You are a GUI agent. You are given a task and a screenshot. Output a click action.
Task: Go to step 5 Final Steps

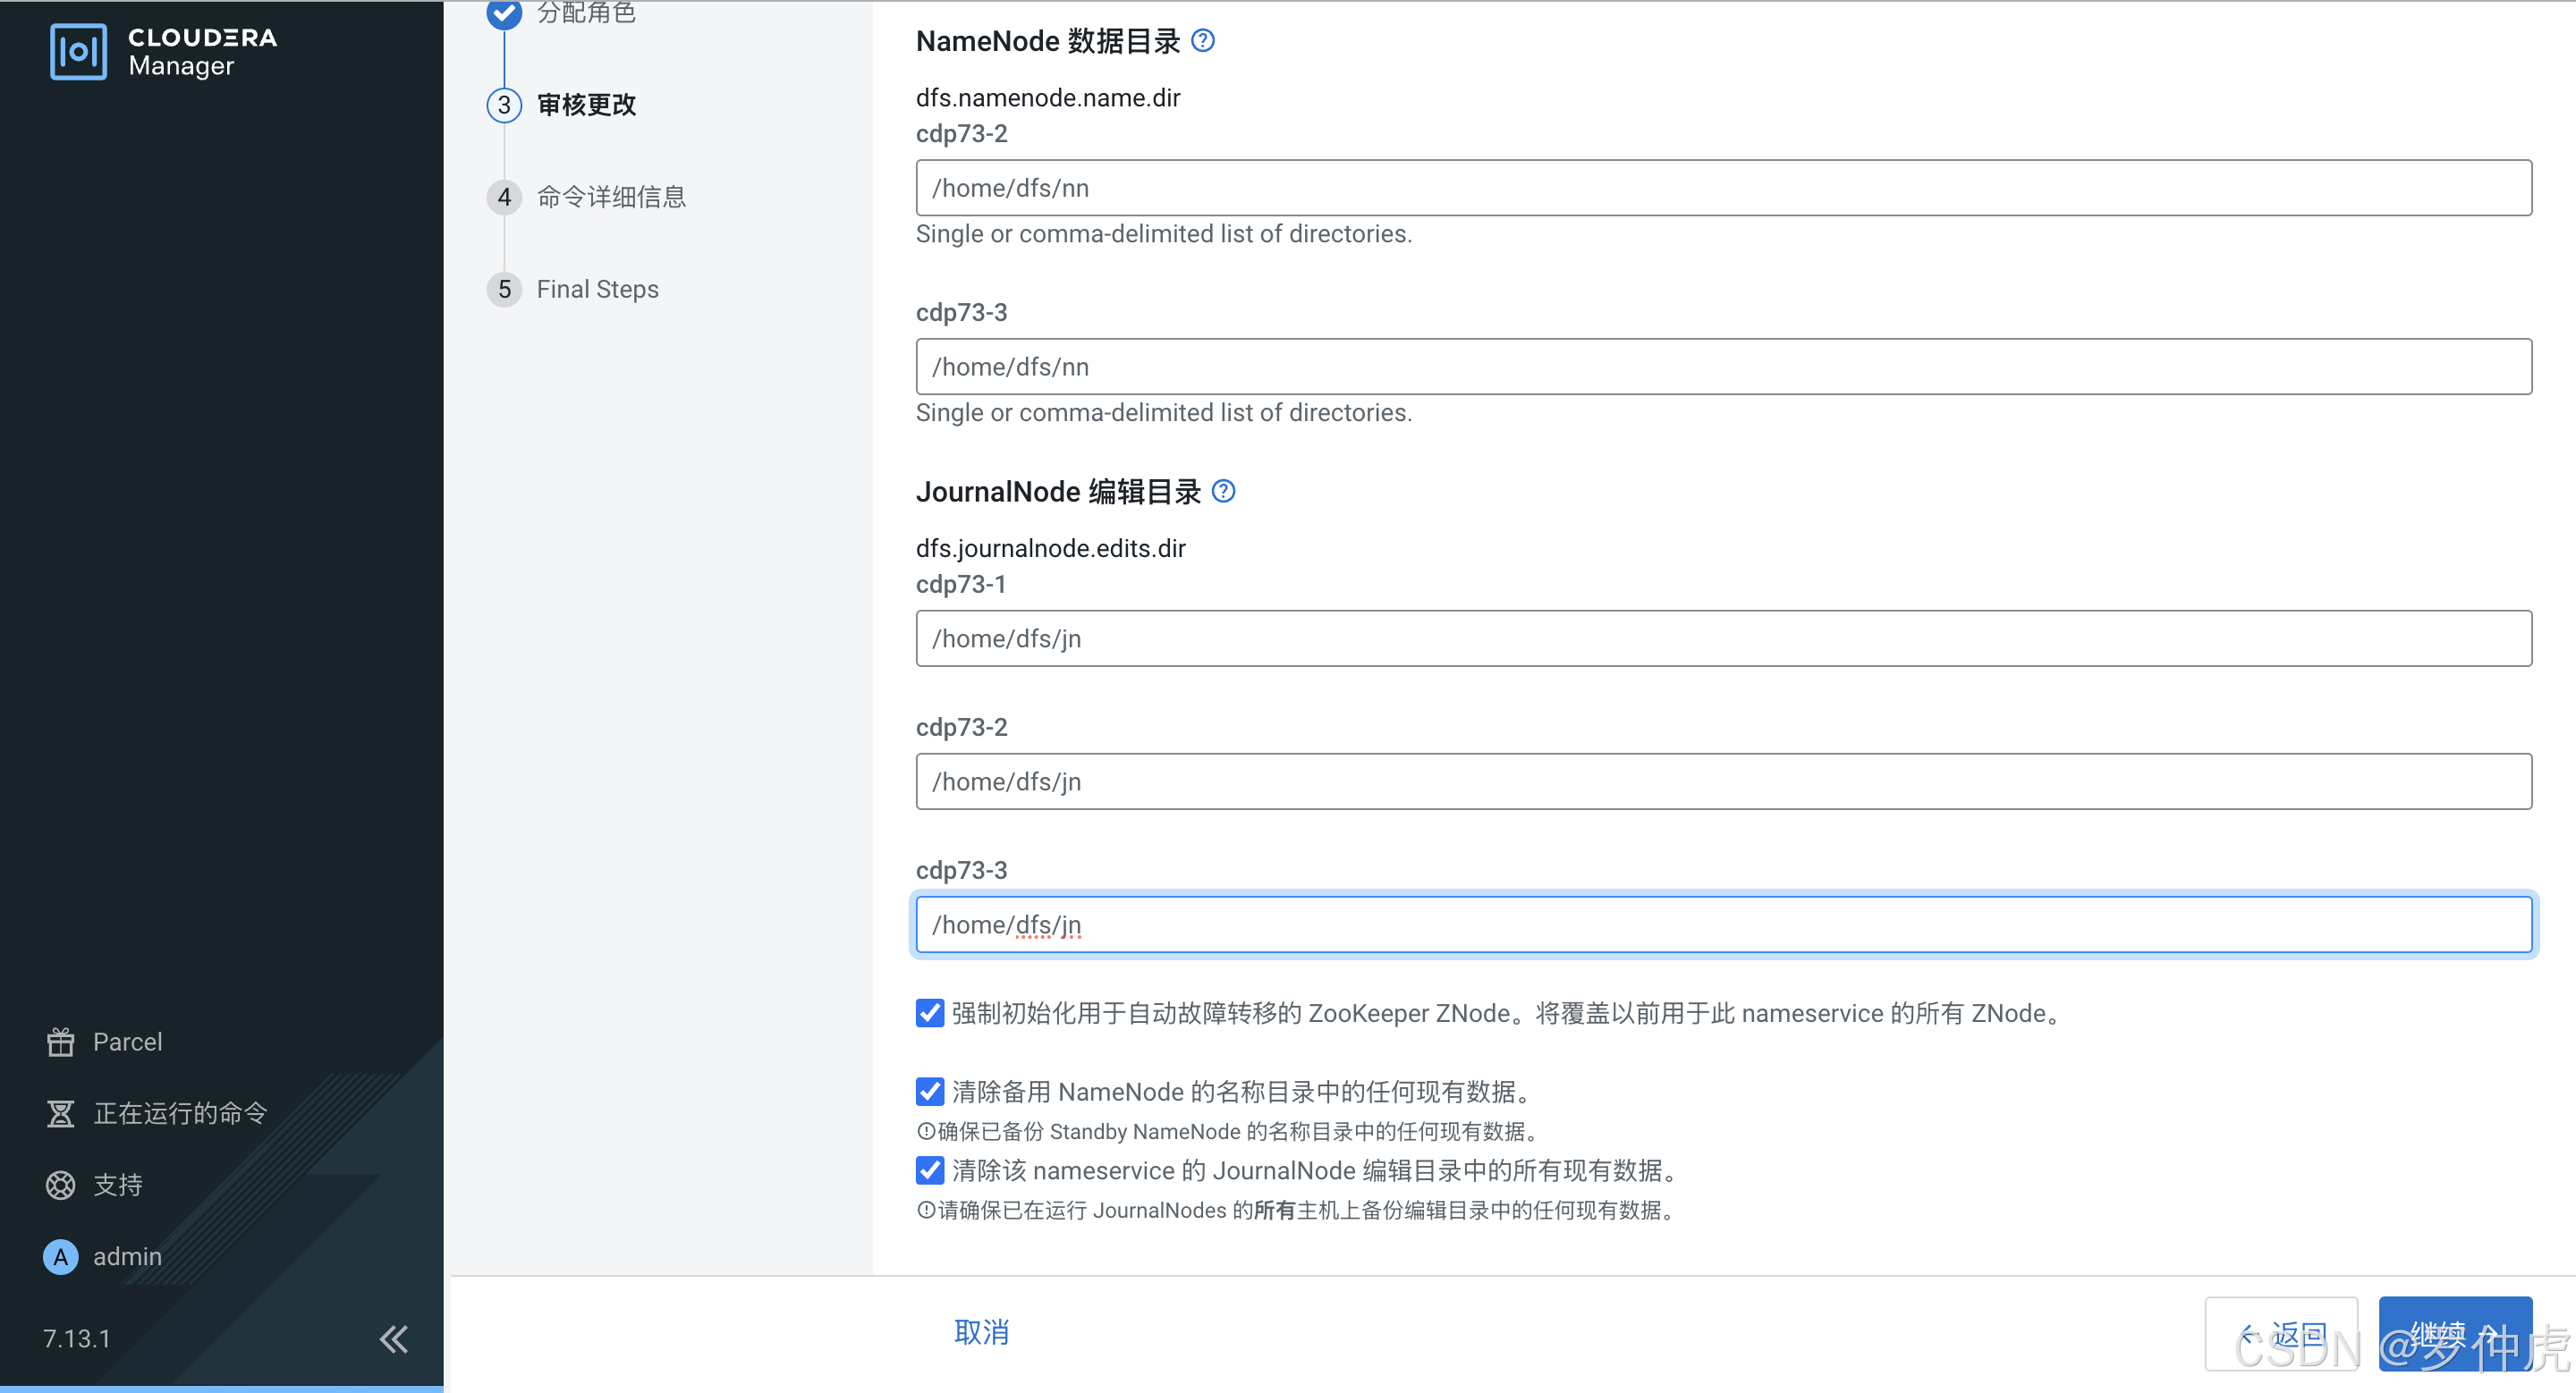click(597, 290)
